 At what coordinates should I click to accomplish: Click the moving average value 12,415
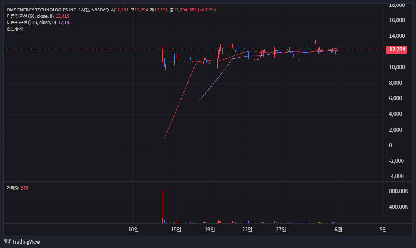[x=62, y=16]
